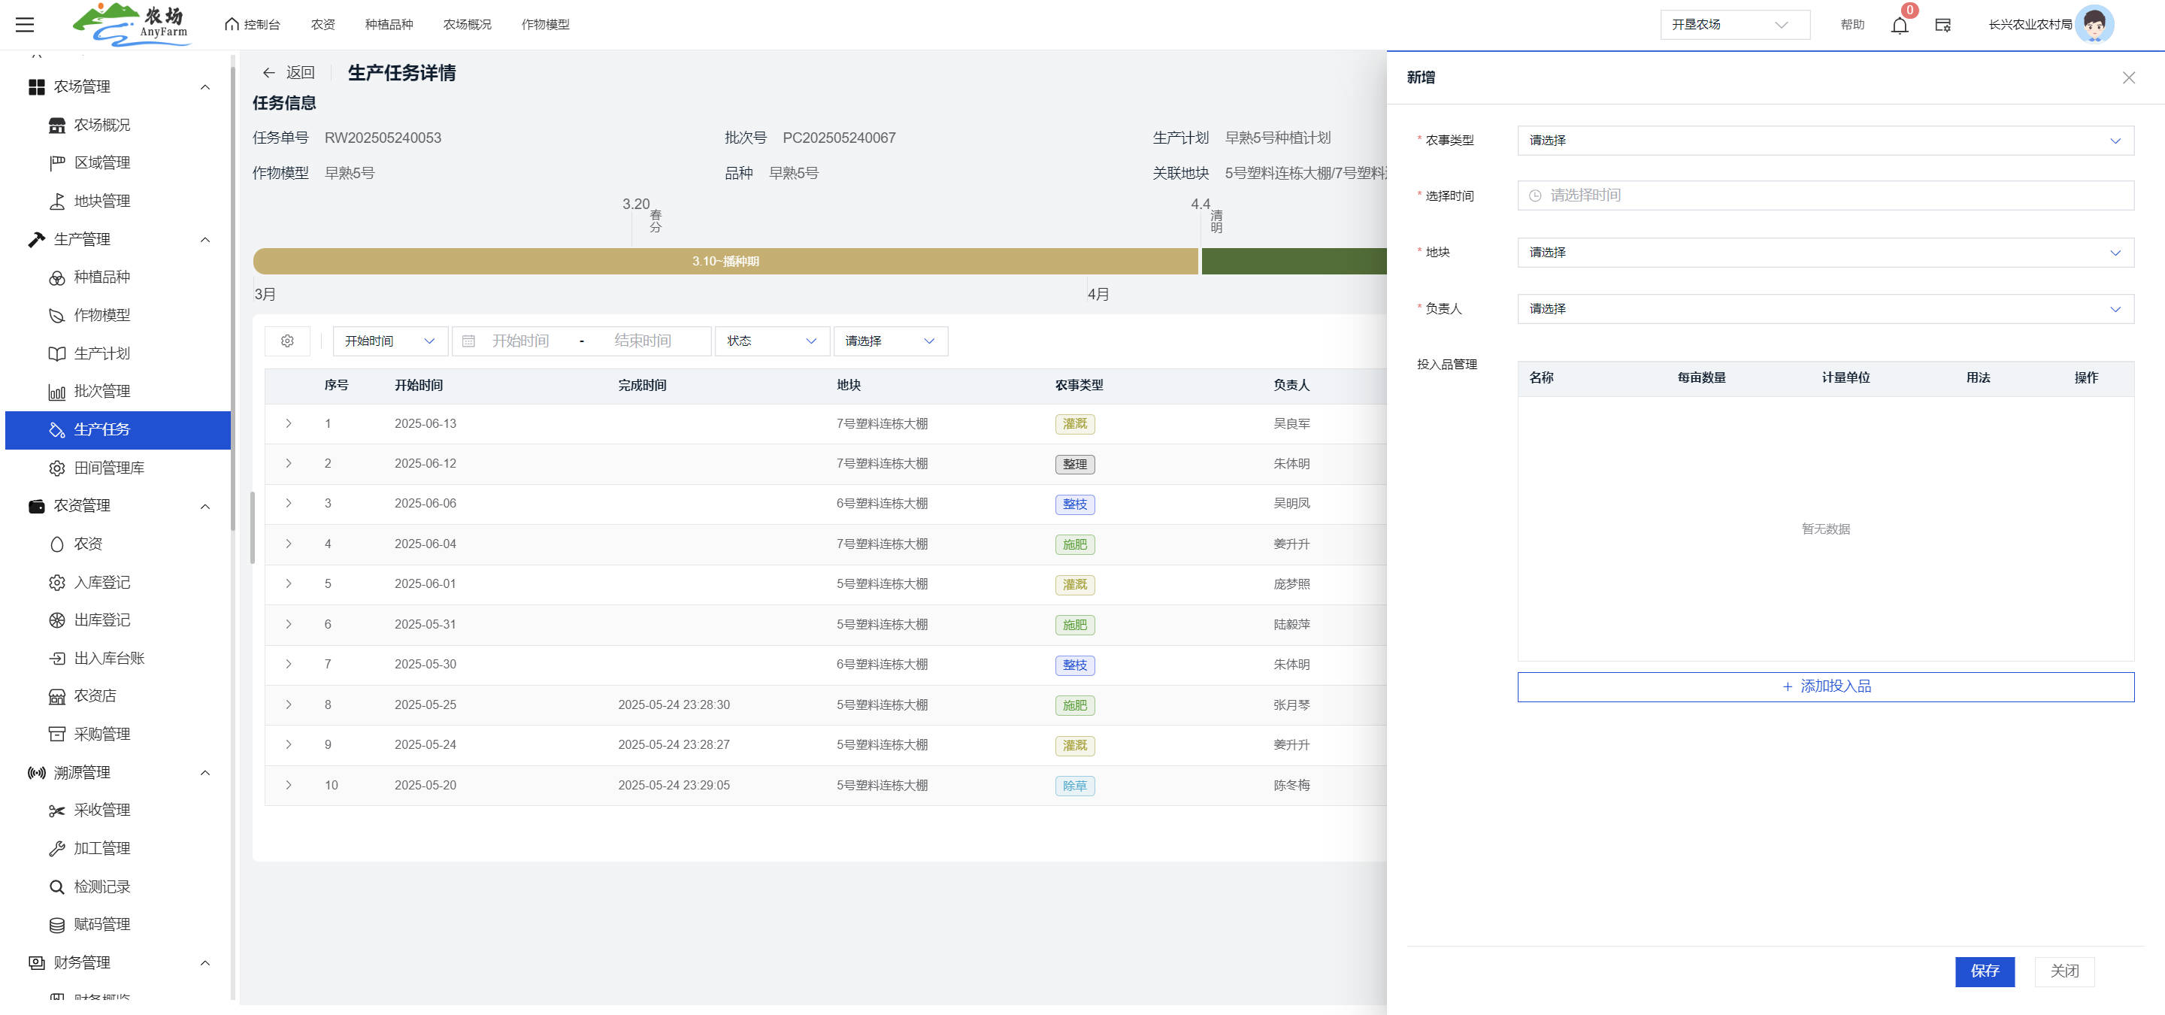Open the 负责人 dropdown in form

coord(1824,309)
